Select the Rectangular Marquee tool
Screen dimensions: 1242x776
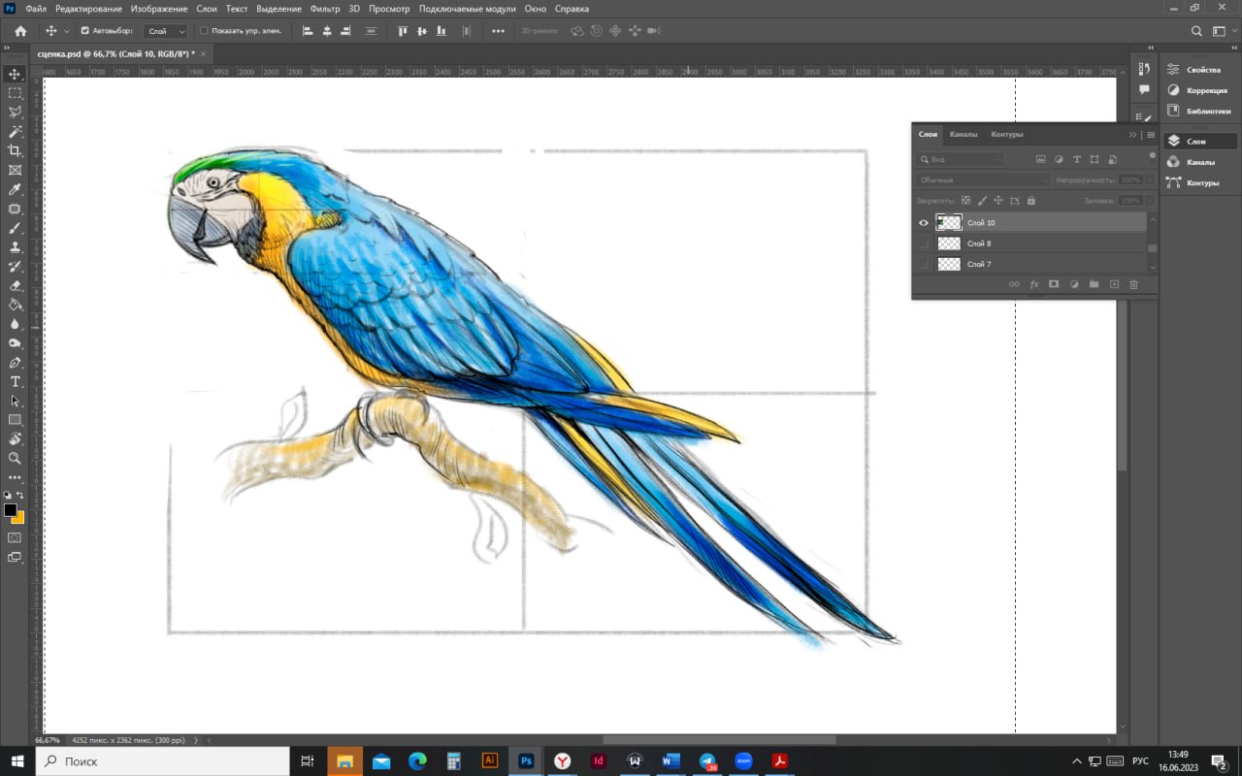tap(15, 93)
